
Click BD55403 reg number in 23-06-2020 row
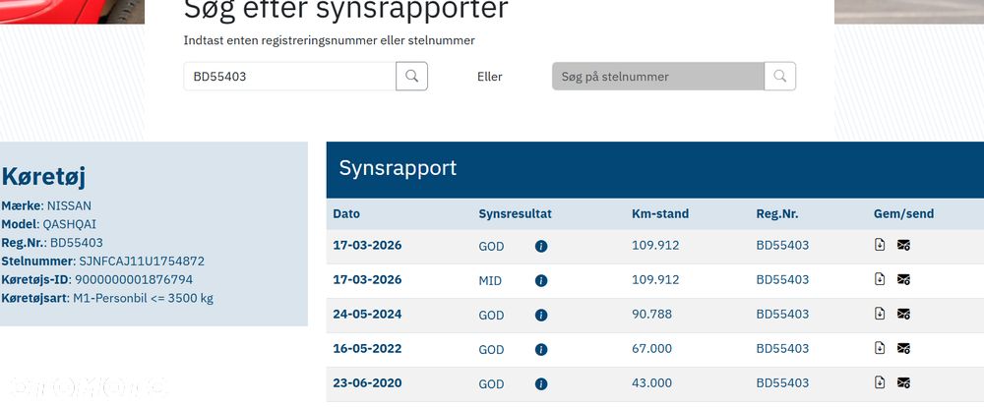click(782, 383)
